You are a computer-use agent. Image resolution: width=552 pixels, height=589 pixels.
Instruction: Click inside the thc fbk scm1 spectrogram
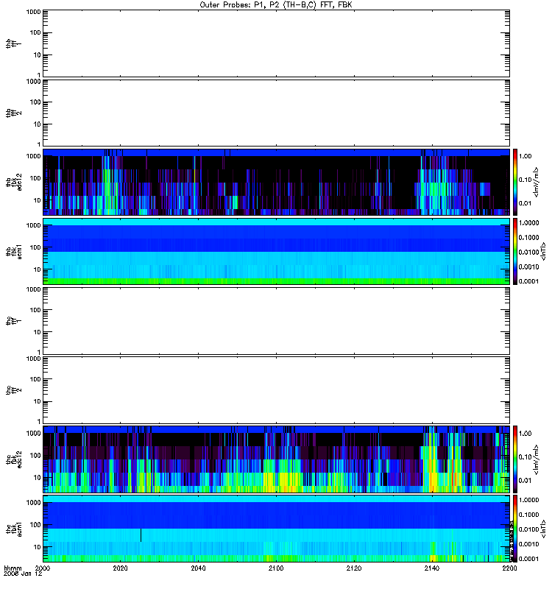[x=276, y=529]
